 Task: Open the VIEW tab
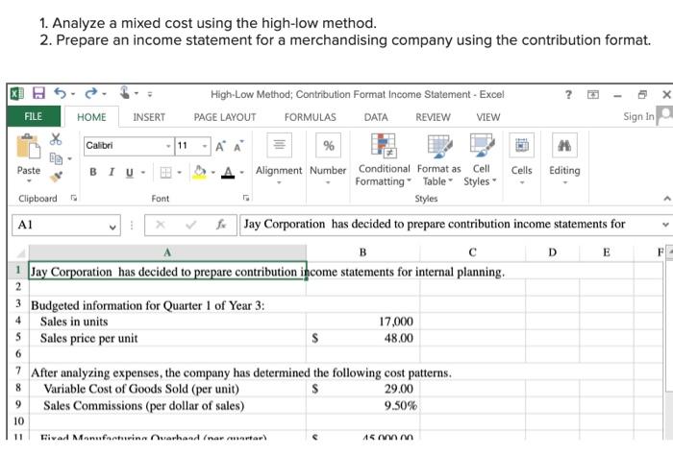pyautogui.click(x=488, y=117)
